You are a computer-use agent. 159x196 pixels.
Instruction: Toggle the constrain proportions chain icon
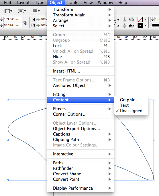pos(25,23)
